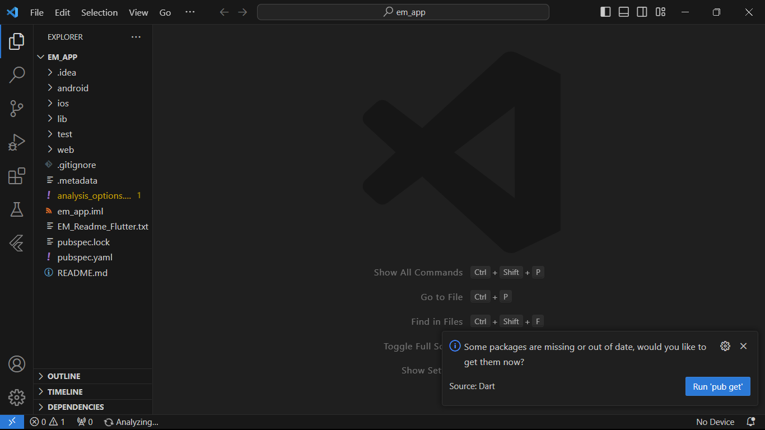This screenshot has height=430, width=765.
Task: Click the Run 'pub get' button
Action: [718, 386]
